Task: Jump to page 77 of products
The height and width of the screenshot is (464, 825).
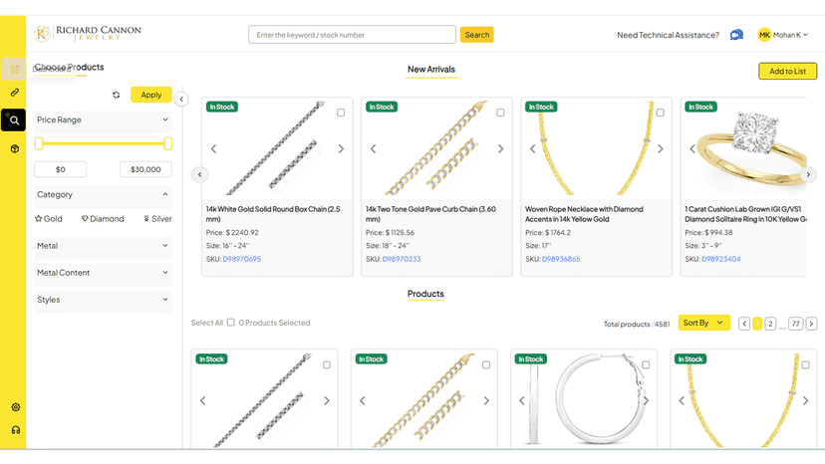Action: [795, 324]
